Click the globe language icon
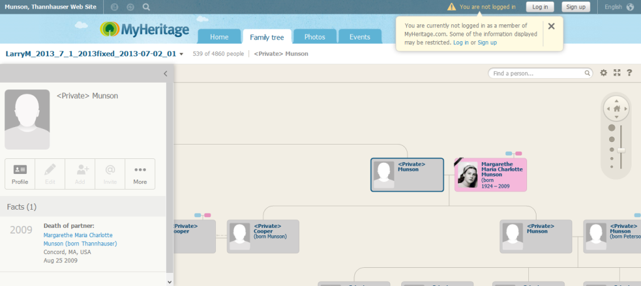This screenshot has width=641, height=286. coord(630,7)
